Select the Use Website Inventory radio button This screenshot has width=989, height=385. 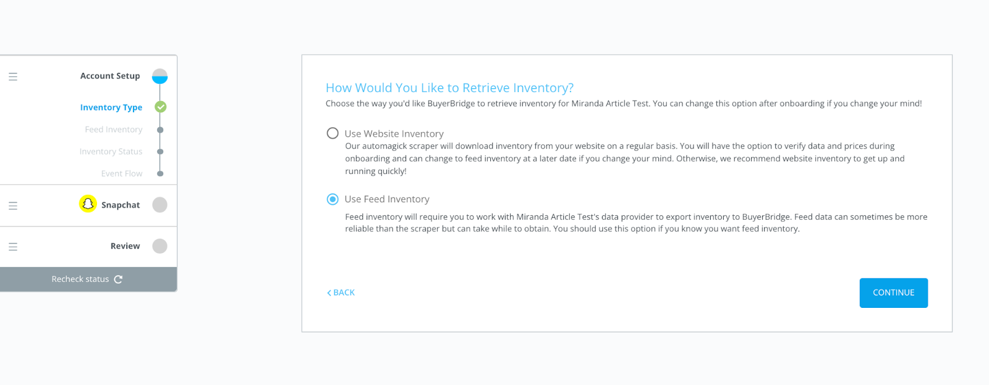[333, 133]
